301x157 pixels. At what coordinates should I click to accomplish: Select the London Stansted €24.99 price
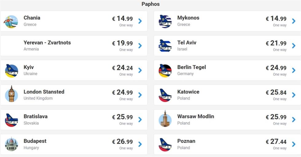point(123,92)
